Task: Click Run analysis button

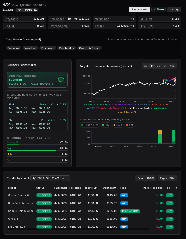Action: click(139, 9)
